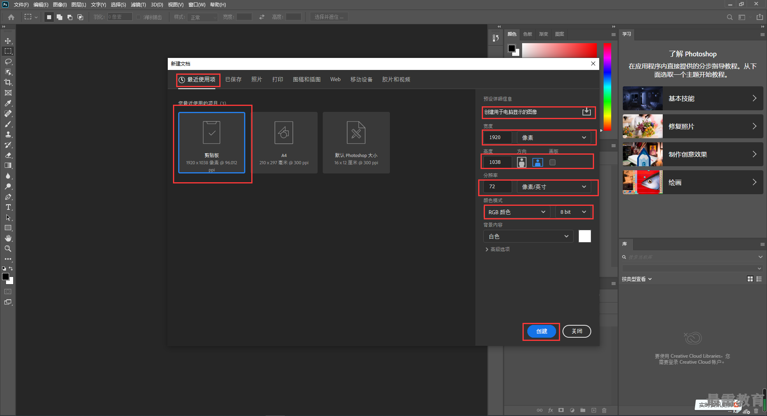The width and height of the screenshot is (767, 416).
Task: Select the Path Selection tool
Action: pyautogui.click(x=8, y=217)
